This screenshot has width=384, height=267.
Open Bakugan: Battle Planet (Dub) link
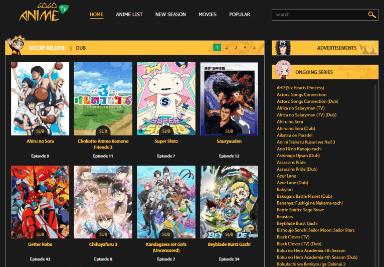[x=304, y=196]
